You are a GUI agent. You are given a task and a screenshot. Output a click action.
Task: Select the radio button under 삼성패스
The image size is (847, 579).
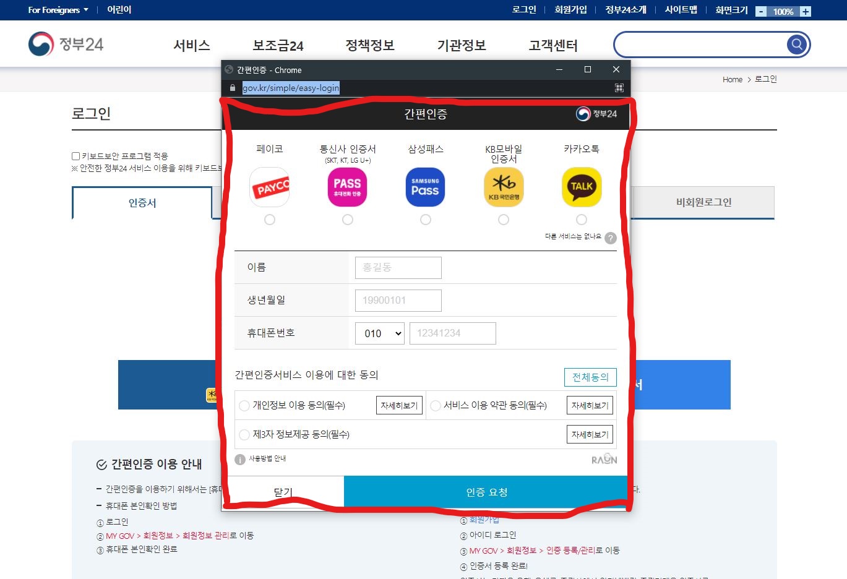(x=426, y=220)
